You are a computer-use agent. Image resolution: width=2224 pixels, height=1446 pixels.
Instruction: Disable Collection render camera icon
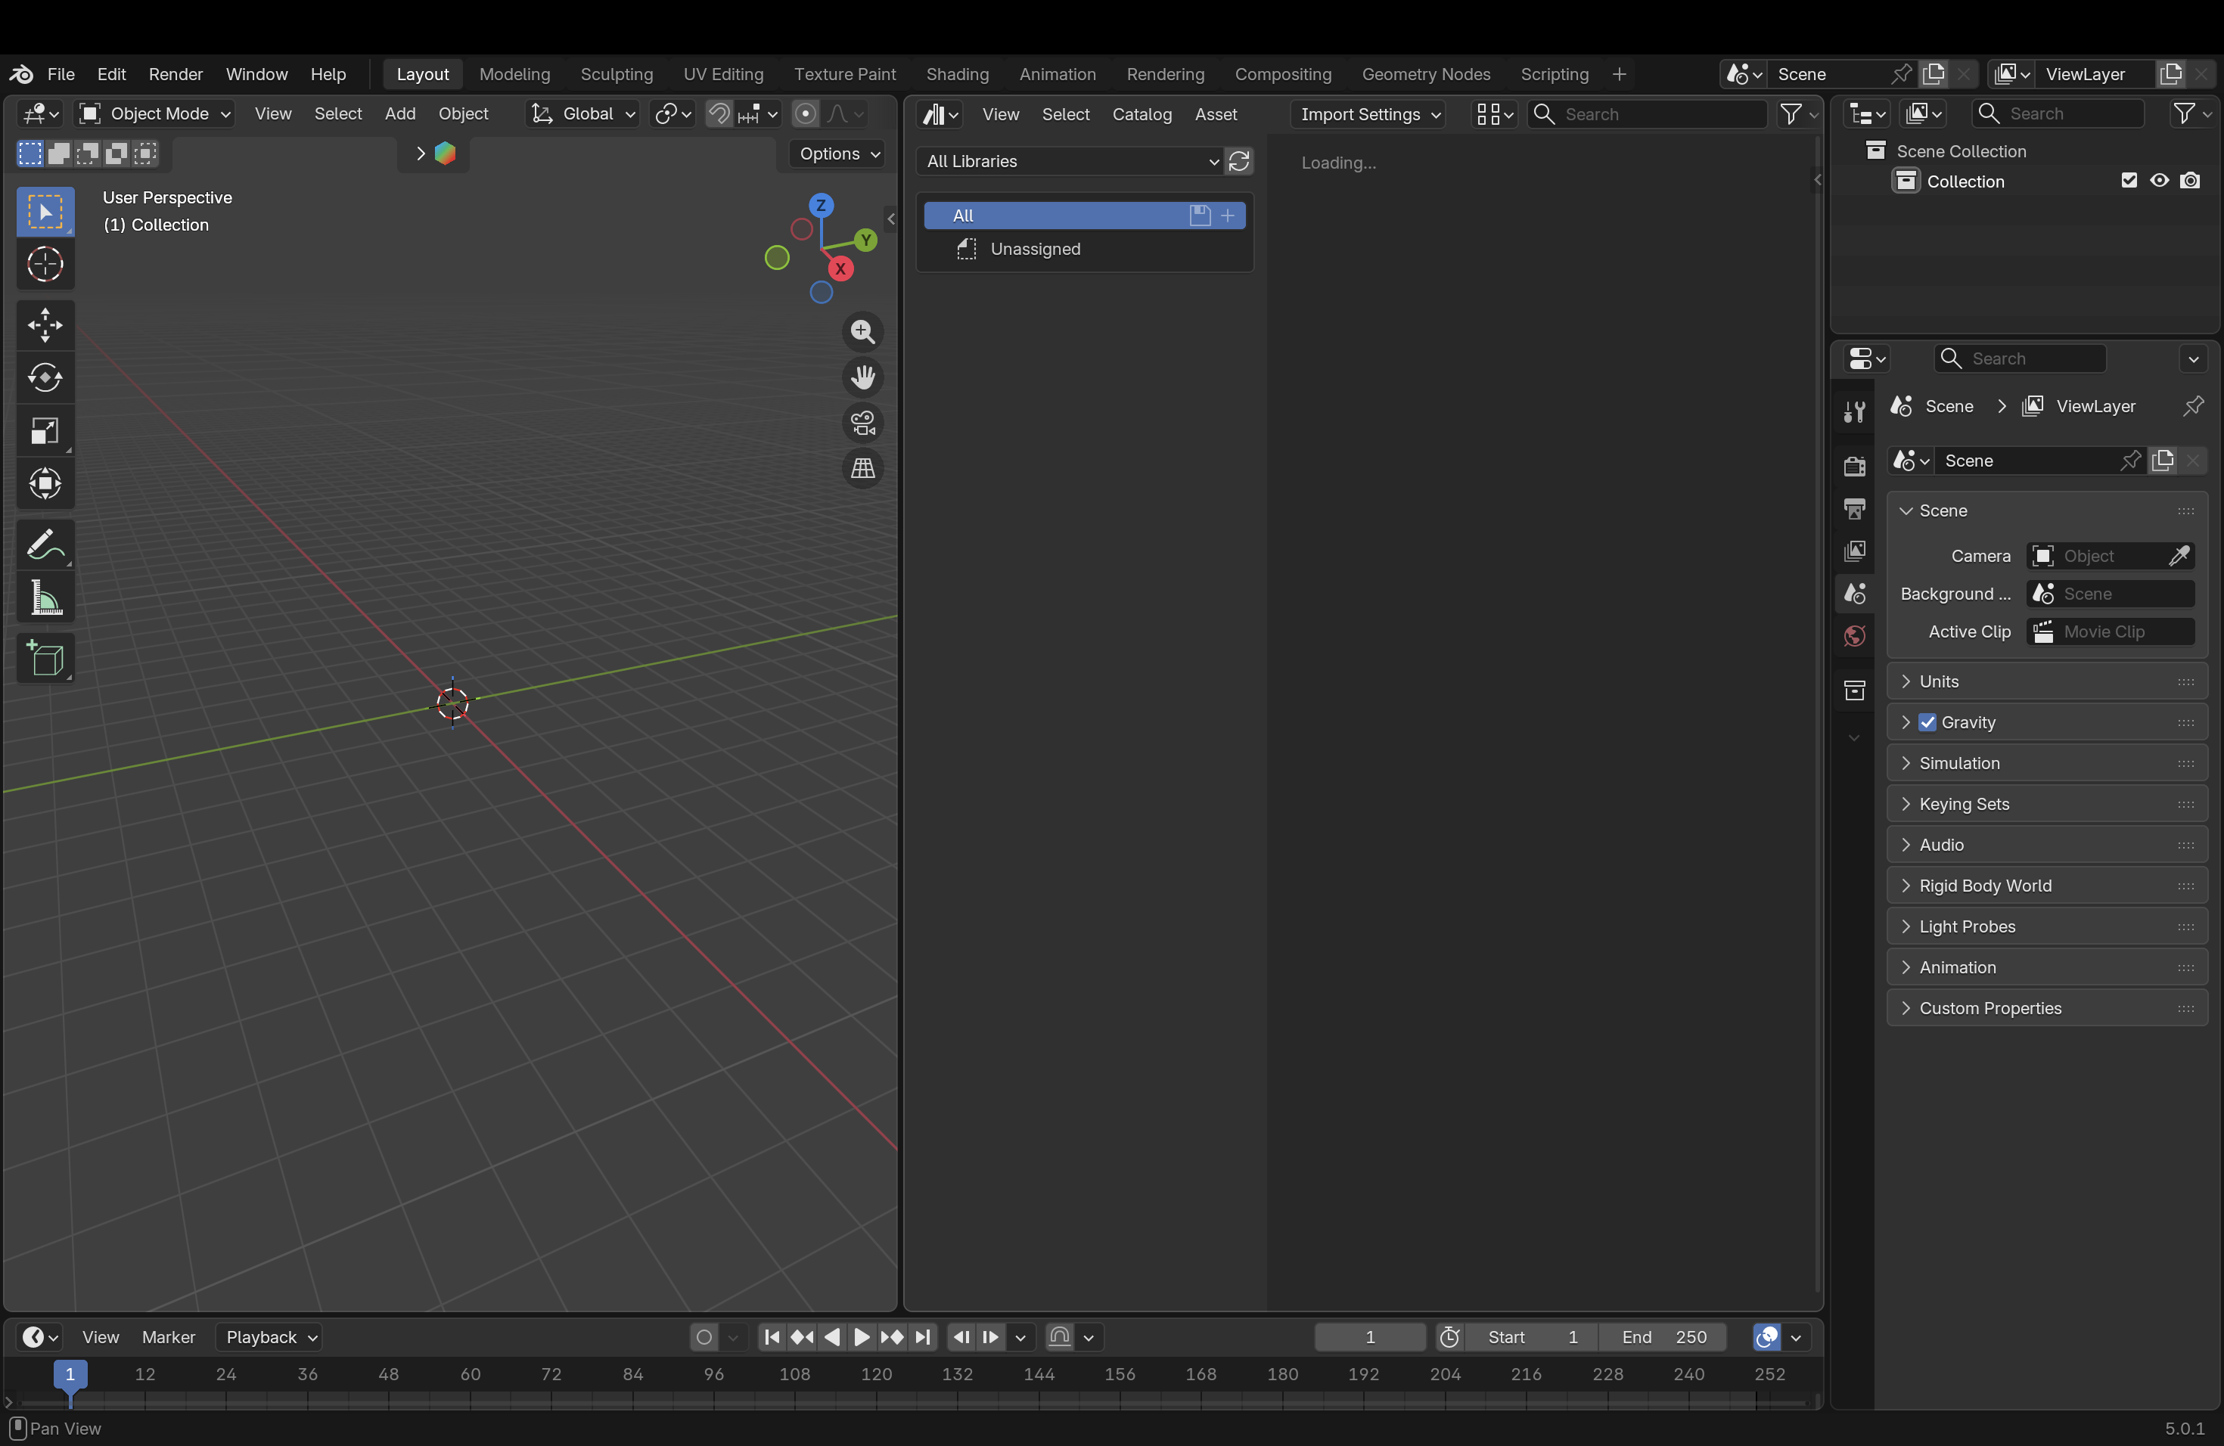[x=2191, y=180]
